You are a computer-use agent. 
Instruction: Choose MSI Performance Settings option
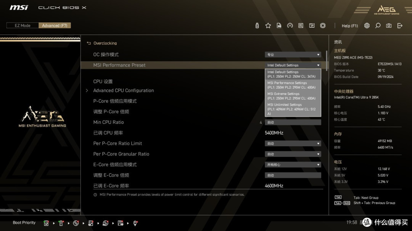click(293, 85)
